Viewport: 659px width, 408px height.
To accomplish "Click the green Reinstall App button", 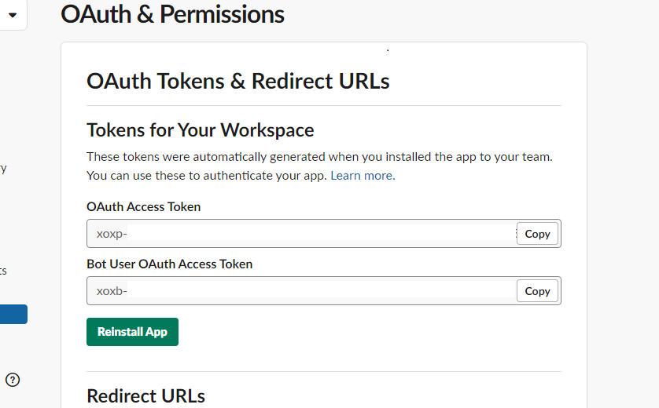I will point(132,332).
